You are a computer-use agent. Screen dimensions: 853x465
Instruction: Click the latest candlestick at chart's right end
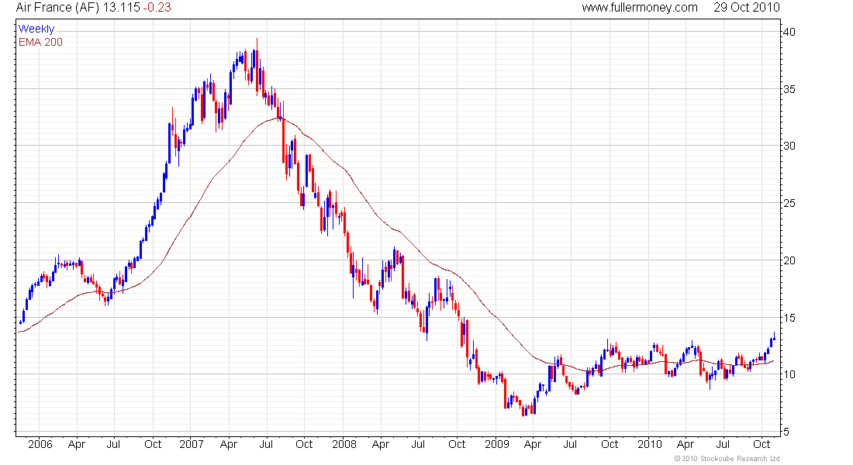[x=774, y=336]
